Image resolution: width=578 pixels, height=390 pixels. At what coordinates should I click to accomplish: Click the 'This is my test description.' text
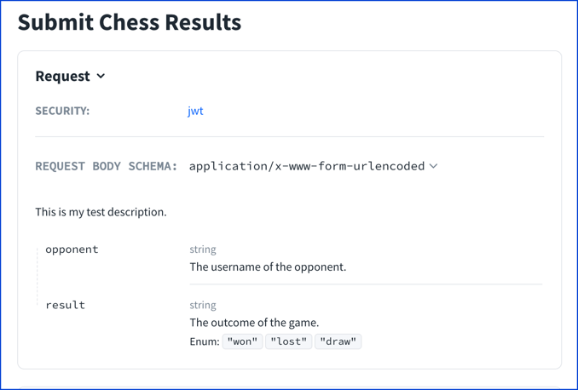pyautogui.click(x=101, y=212)
